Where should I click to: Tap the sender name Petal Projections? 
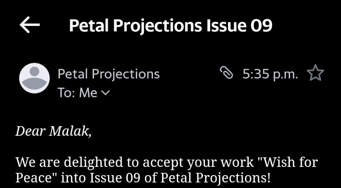[x=109, y=74]
